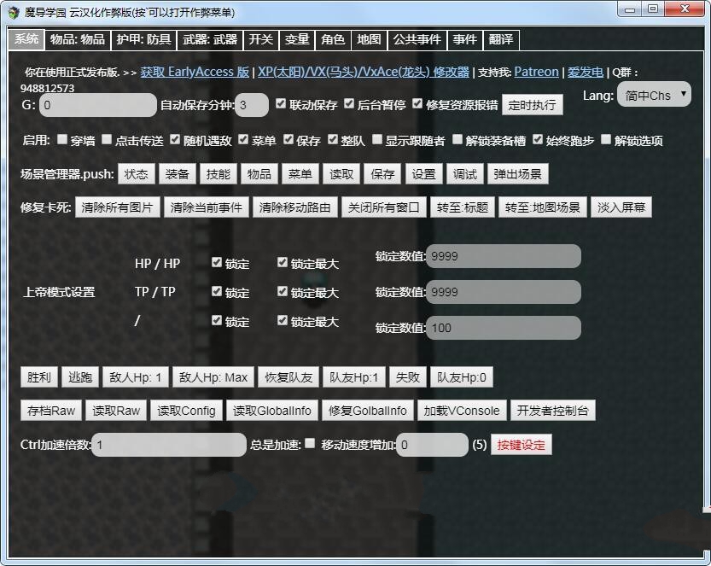Click the 获取 EarlyAccess 版 link
Viewport: 711px width, 566px height.
[195, 72]
